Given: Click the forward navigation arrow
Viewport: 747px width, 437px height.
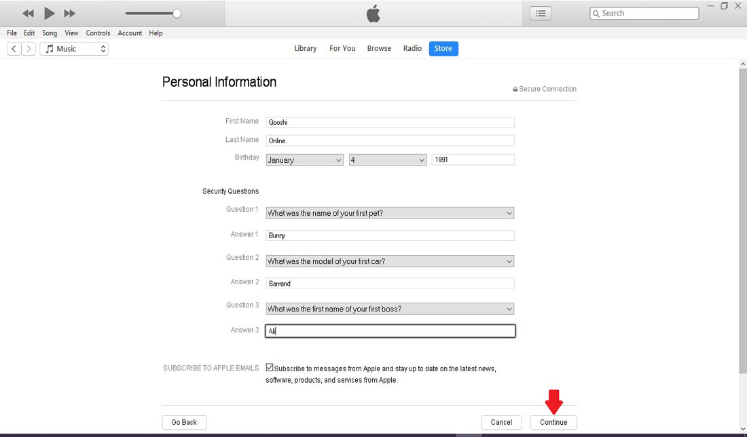Looking at the screenshot, I should pos(29,48).
